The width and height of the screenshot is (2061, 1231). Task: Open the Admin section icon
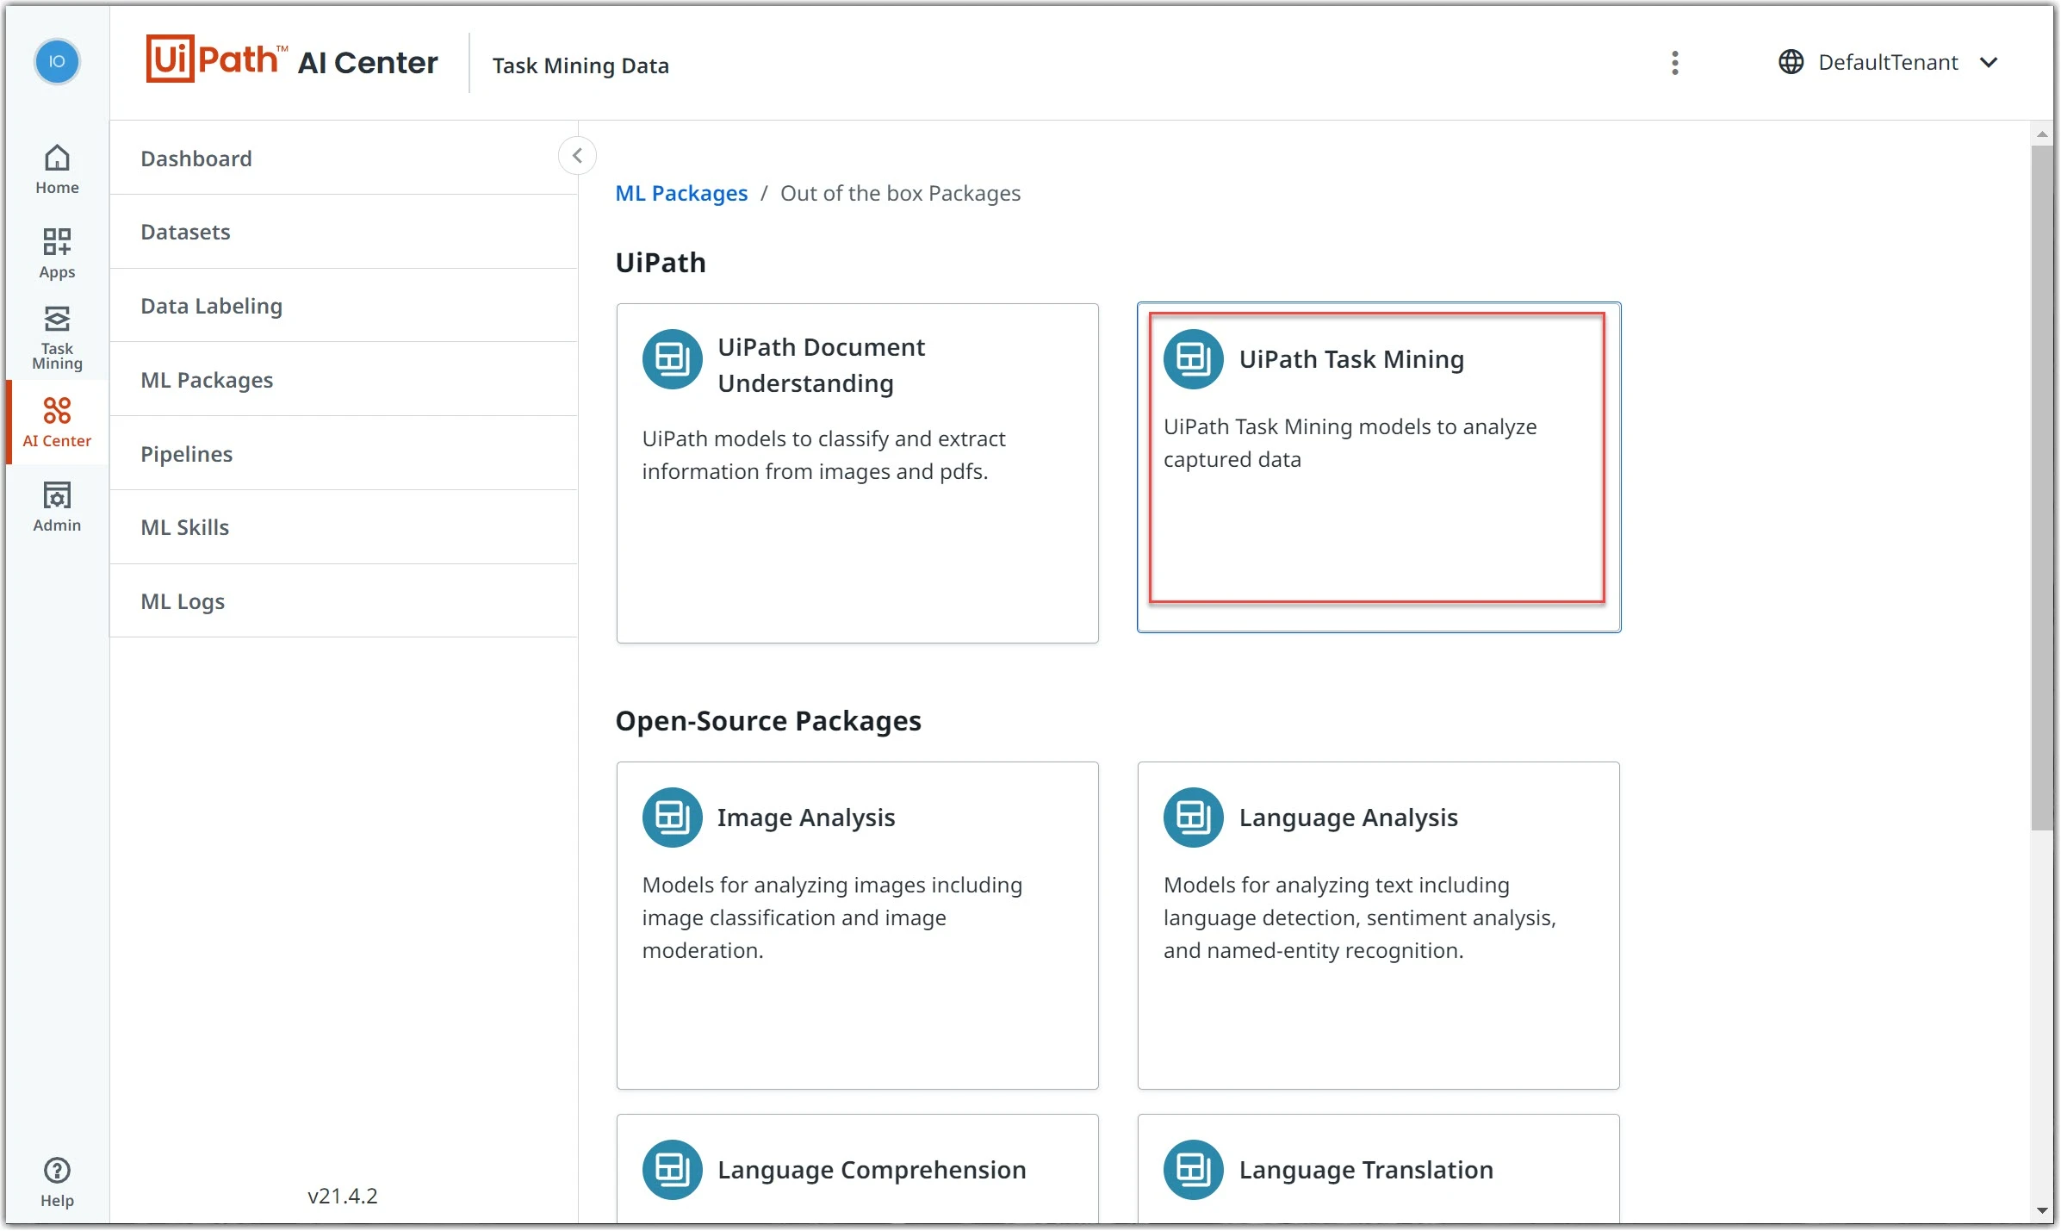57,507
